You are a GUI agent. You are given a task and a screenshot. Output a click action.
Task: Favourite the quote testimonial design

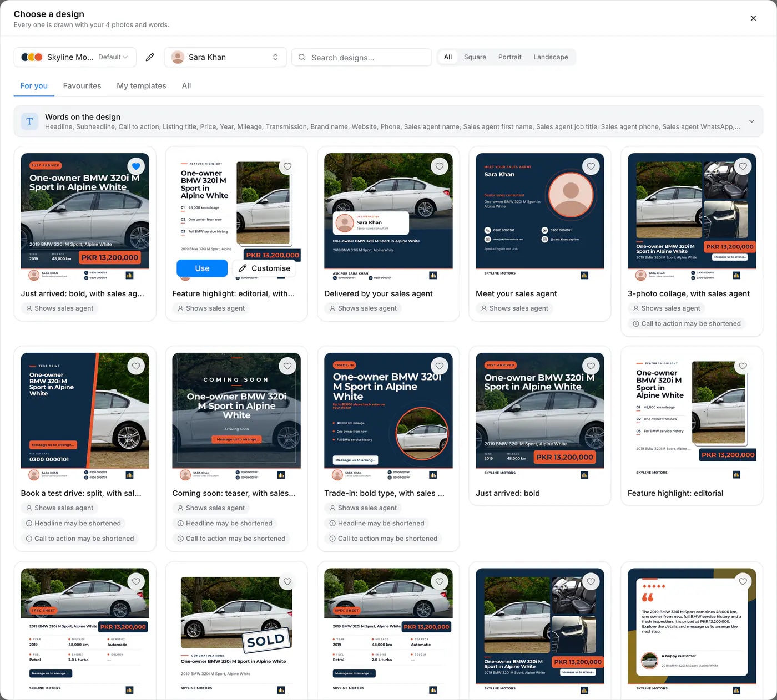743,581
